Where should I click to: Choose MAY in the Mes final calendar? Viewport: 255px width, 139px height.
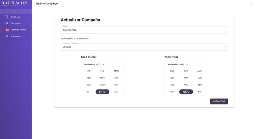pyautogui.click(x=186, y=78)
